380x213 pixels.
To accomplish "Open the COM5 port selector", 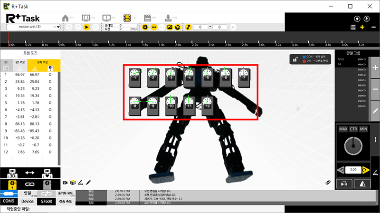I will point(9,202).
